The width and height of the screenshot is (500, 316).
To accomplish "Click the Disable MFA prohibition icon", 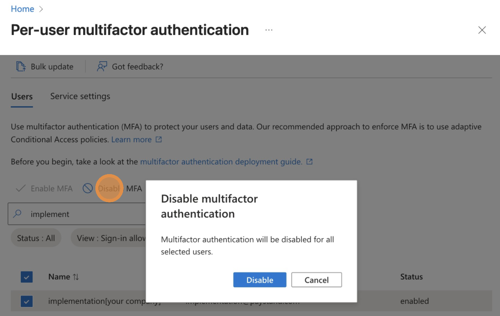I will pos(88,189).
